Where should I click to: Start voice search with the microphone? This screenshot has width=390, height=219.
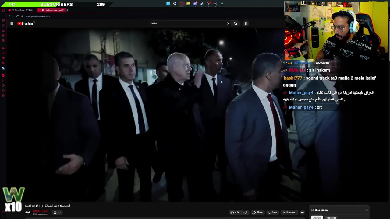(x=246, y=23)
